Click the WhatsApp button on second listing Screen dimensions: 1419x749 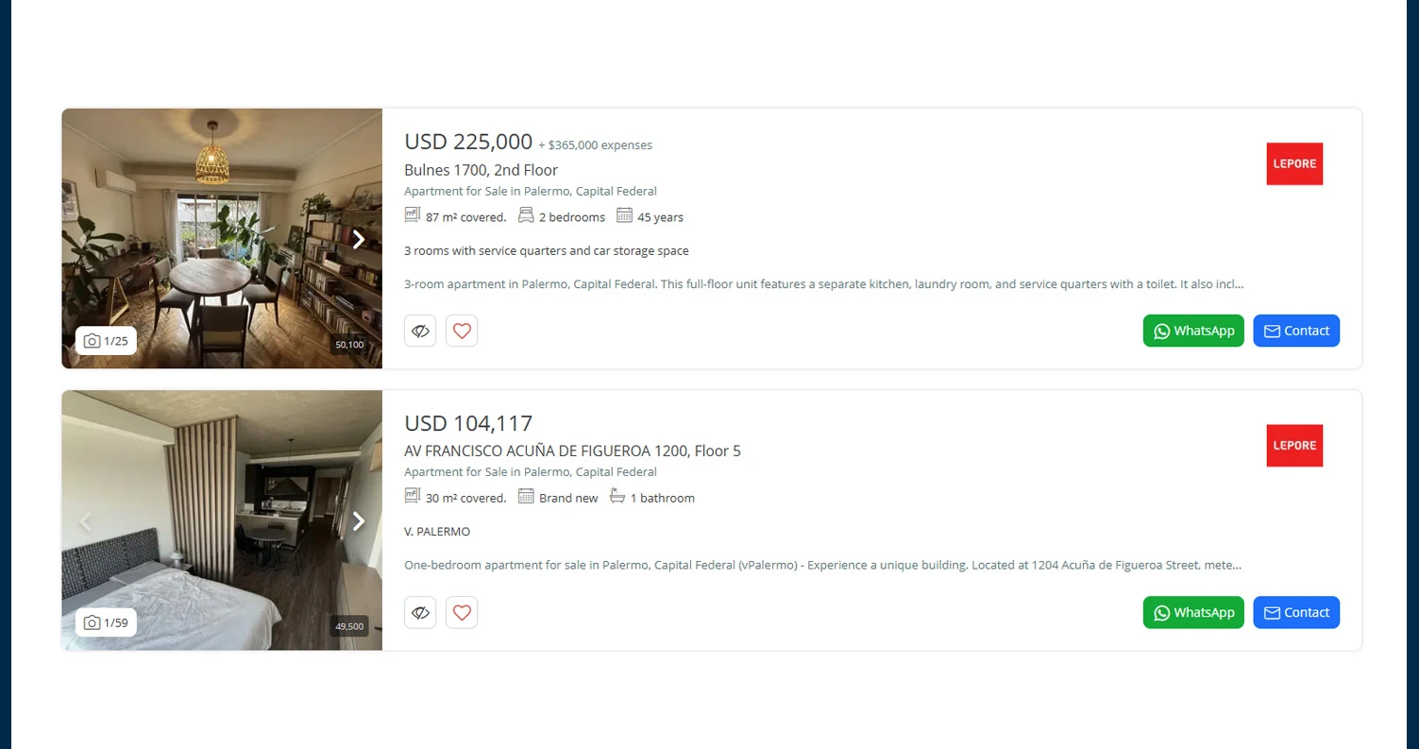(1192, 612)
